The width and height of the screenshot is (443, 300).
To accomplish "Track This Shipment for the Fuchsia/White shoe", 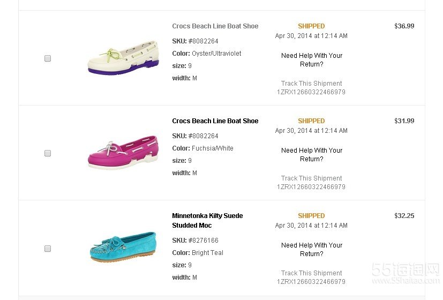I will tap(311, 178).
